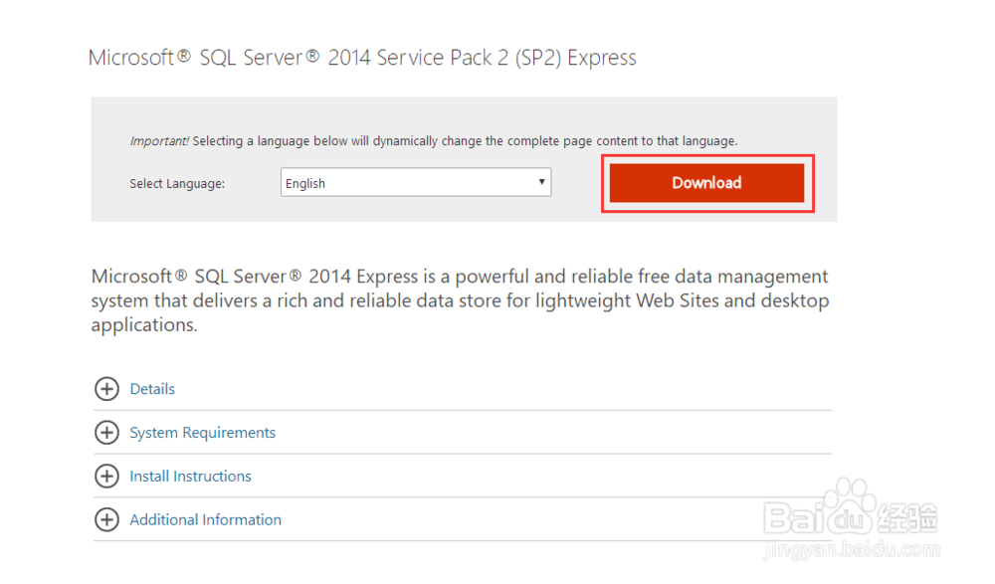Open the Install Instructions link

[x=190, y=477]
